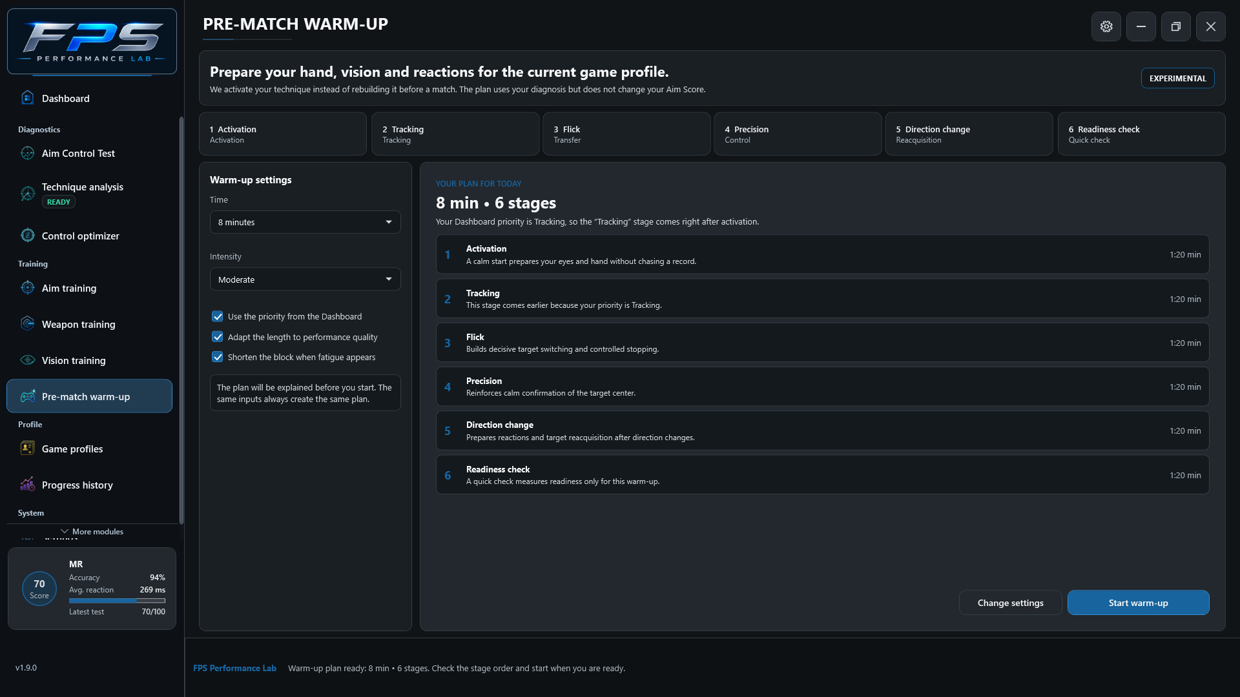Click the Technique analysis icon
The height and width of the screenshot is (697, 1240).
click(x=27, y=193)
